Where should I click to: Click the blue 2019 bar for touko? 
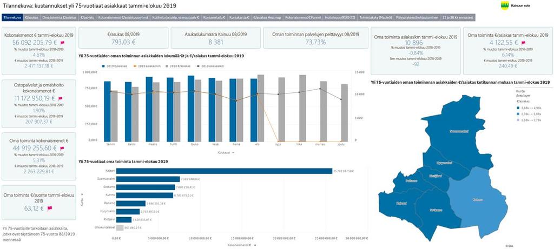[x=191, y=109]
